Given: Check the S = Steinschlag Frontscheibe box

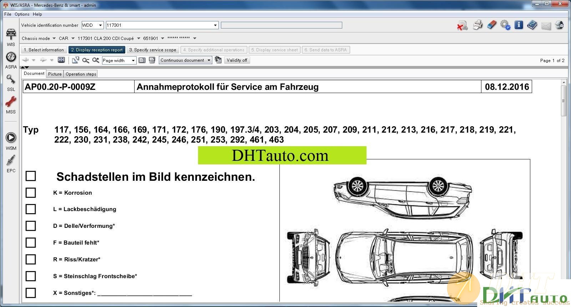Looking at the screenshot, I should pos(31,276).
